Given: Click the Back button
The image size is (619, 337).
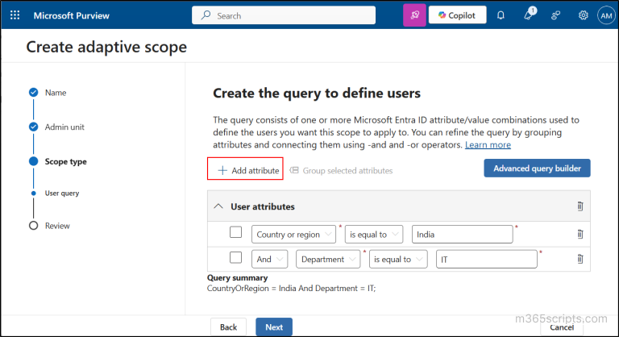Looking at the screenshot, I should [x=228, y=327].
